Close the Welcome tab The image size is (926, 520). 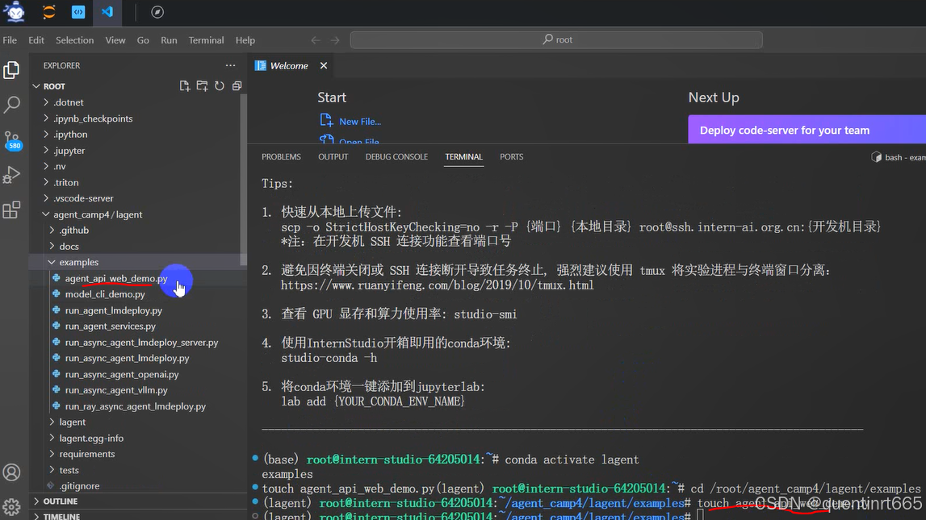coord(324,65)
